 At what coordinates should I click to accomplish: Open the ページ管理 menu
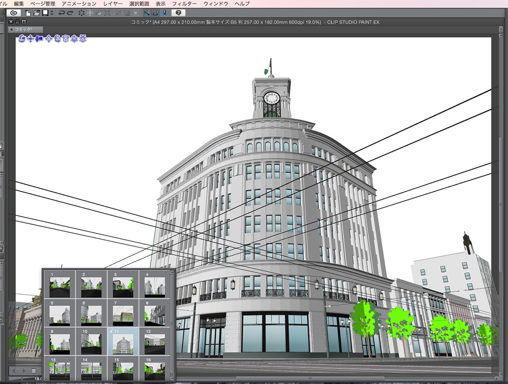click(x=43, y=4)
